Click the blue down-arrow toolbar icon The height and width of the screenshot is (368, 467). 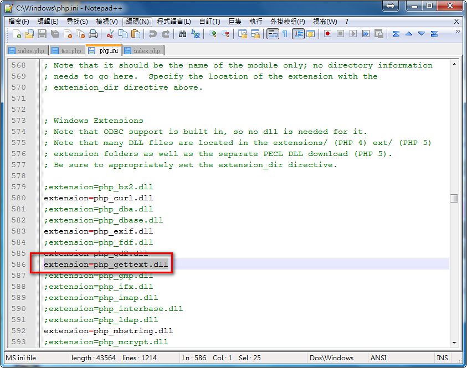(x=421, y=34)
